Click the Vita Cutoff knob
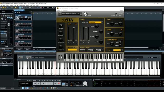The width and height of the screenshot is (164, 92). [97, 26]
